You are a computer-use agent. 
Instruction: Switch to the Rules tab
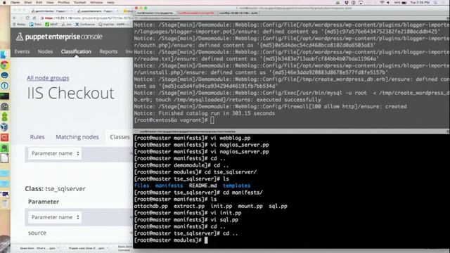coord(37,137)
